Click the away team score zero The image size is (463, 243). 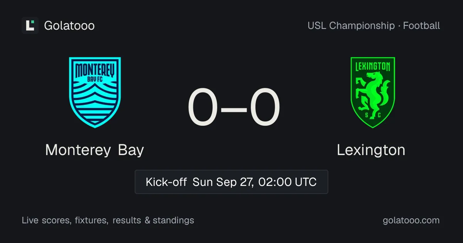[265, 108]
